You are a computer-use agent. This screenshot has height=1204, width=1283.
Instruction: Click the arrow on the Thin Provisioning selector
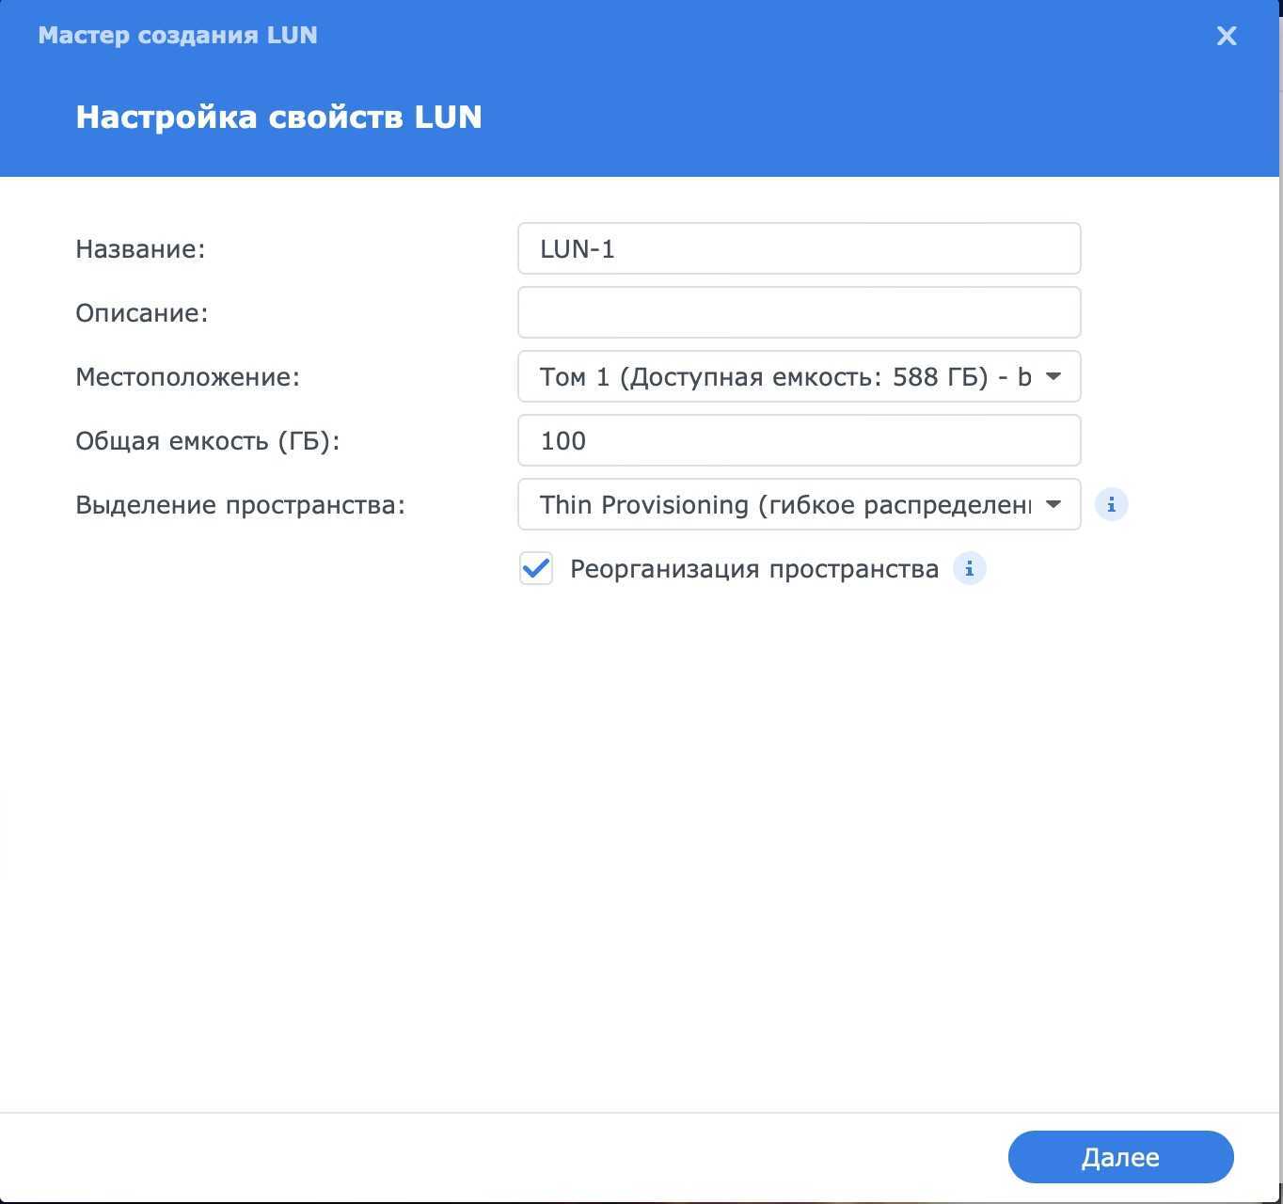tap(1053, 505)
